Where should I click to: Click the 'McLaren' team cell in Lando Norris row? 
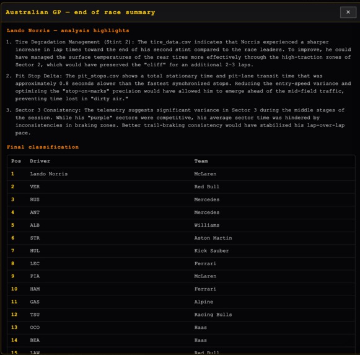pyautogui.click(x=205, y=174)
